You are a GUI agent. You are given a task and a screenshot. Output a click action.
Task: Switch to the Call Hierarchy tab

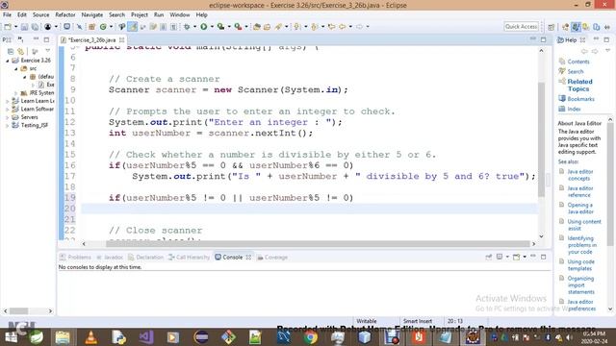pyautogui.click(x=189, y=258)
